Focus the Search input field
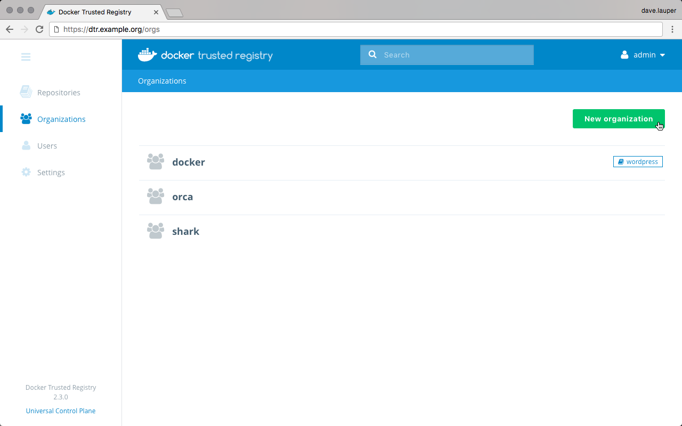The image size is (682, 426). tap(453, 55)
